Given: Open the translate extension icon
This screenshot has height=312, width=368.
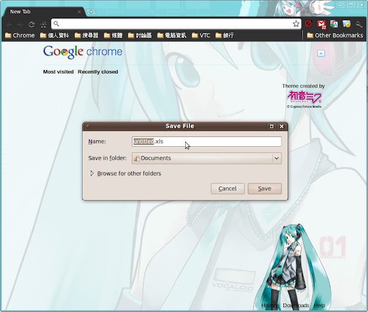Looking at the screenshot, I should pos(334,24).
